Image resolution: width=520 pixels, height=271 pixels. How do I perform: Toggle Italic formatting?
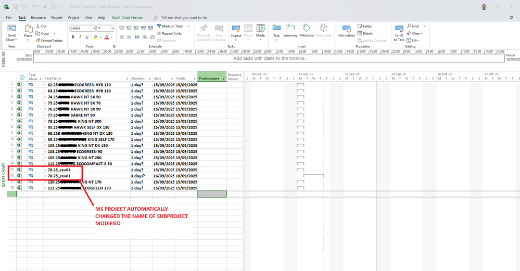[x=80, y=37]
